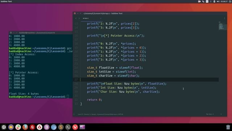Switch to Terminal via its dock icon
232x131 pixels.
click(x=68, y=127)
